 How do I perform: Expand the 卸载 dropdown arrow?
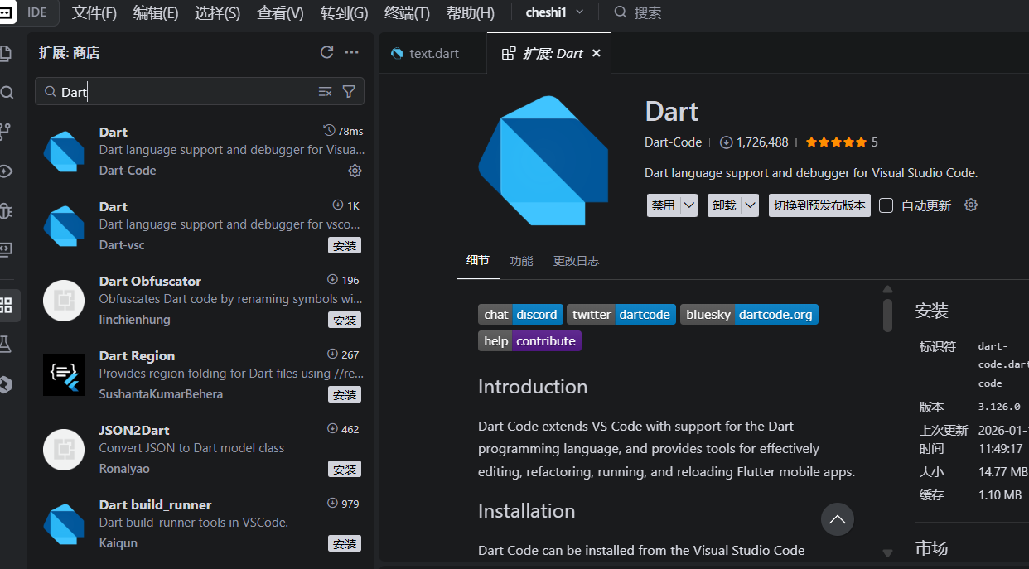coord(750,205)
